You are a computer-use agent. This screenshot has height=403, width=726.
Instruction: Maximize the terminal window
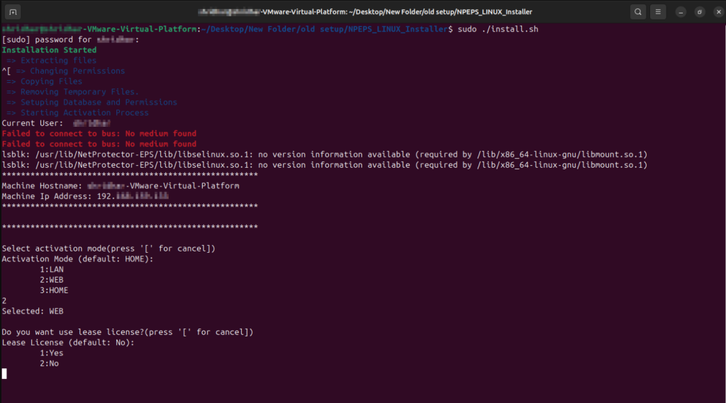point(699,12)
